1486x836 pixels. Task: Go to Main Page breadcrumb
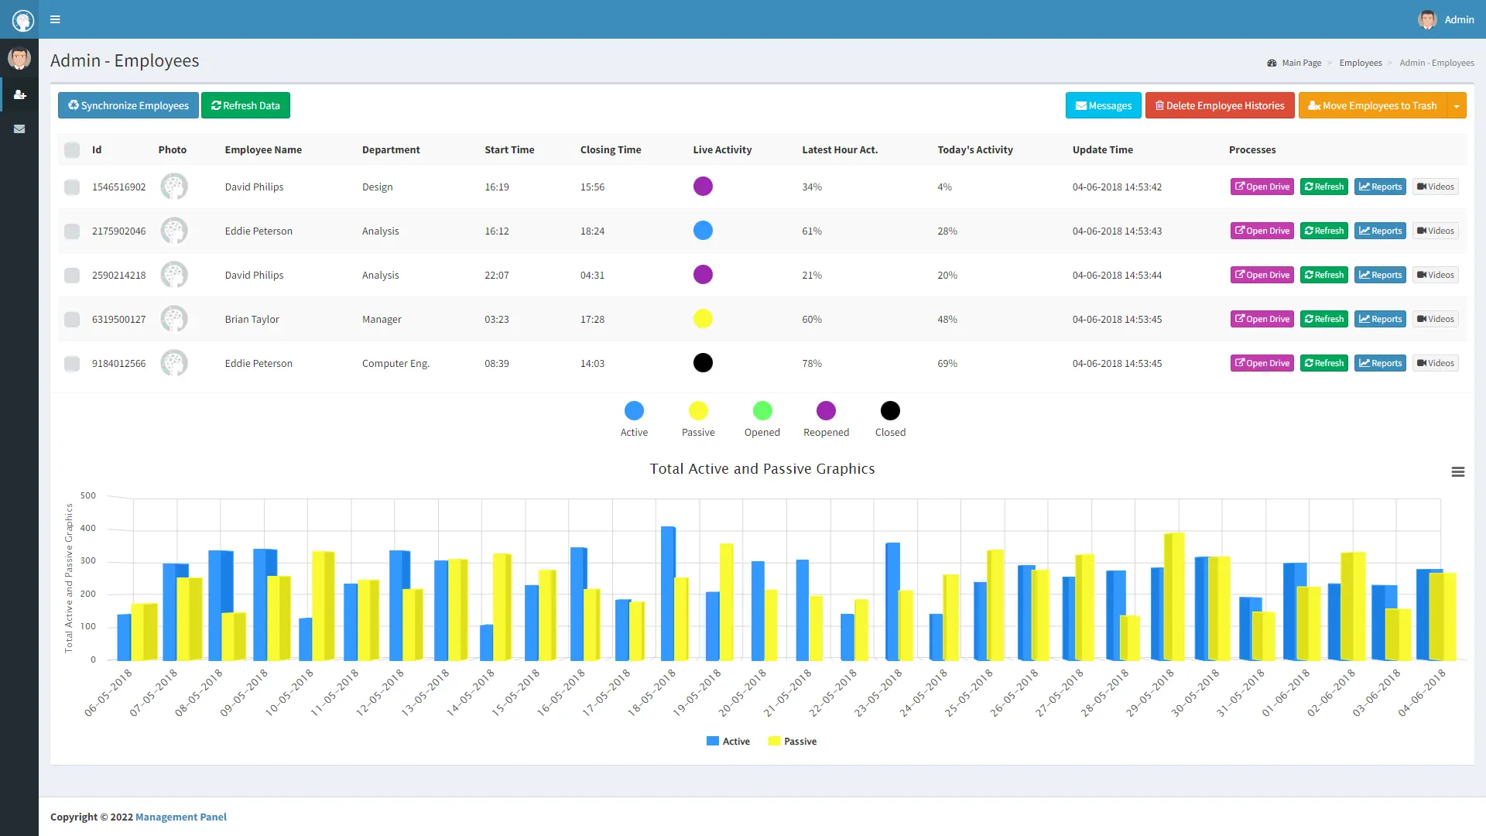1301,63
